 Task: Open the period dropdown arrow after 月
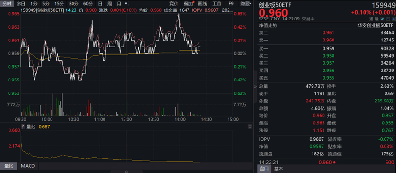pos(126,4)
